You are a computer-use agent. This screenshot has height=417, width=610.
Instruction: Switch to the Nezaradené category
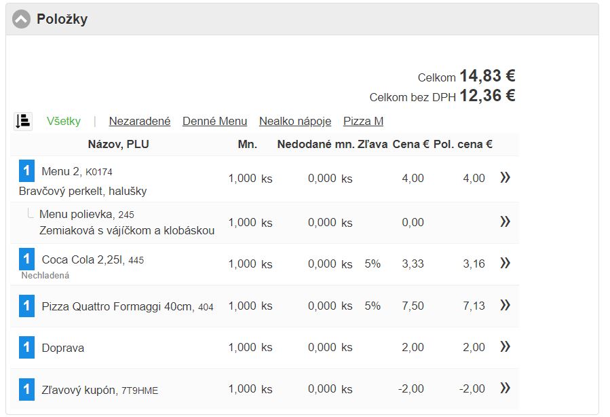pyautogui.click(x=139, y=122)
